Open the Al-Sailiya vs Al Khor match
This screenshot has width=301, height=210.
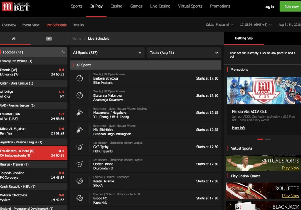click(x=34, y=94)
